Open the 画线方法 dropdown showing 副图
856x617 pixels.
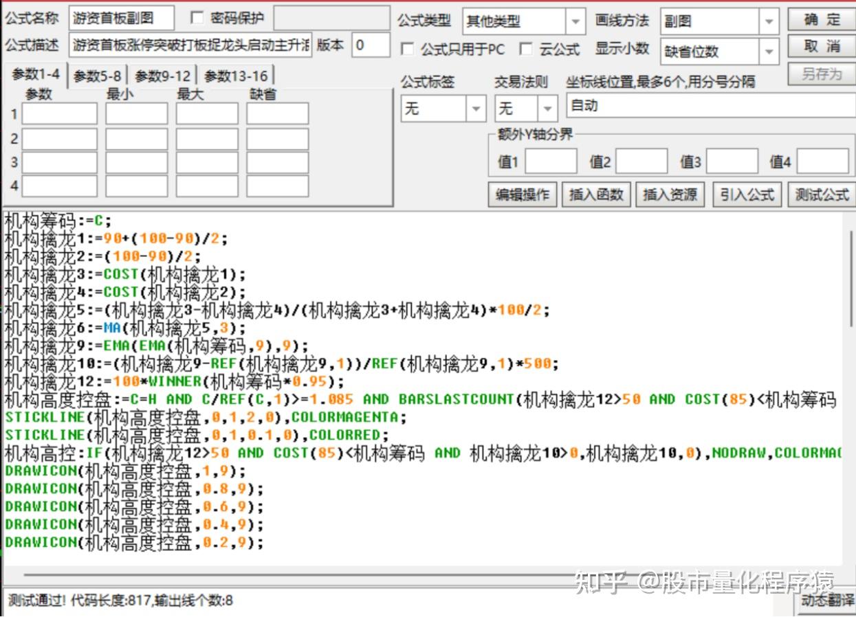720,21
